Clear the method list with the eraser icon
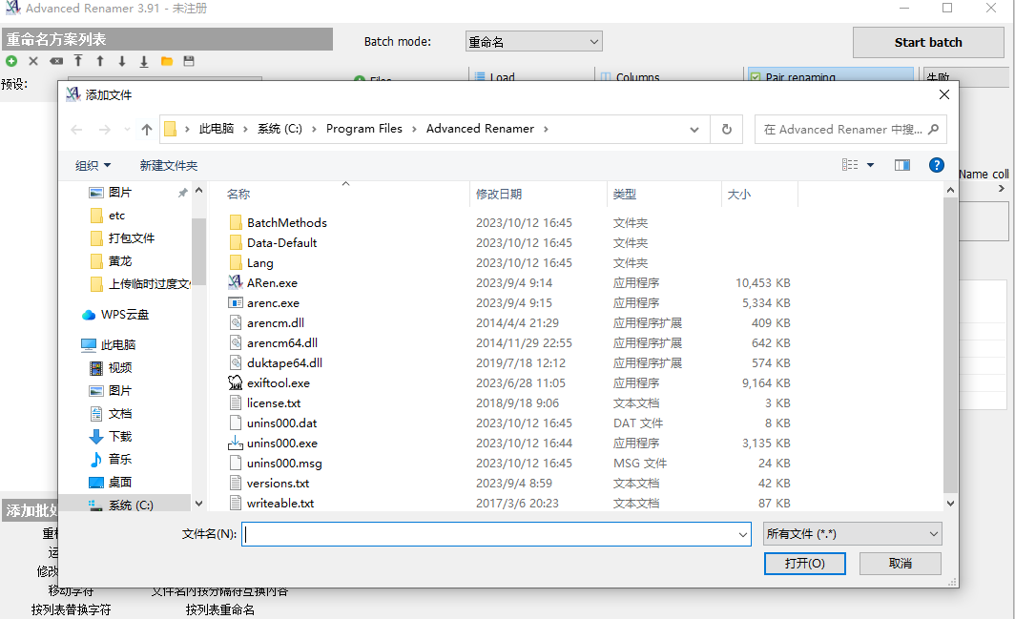 55,60
